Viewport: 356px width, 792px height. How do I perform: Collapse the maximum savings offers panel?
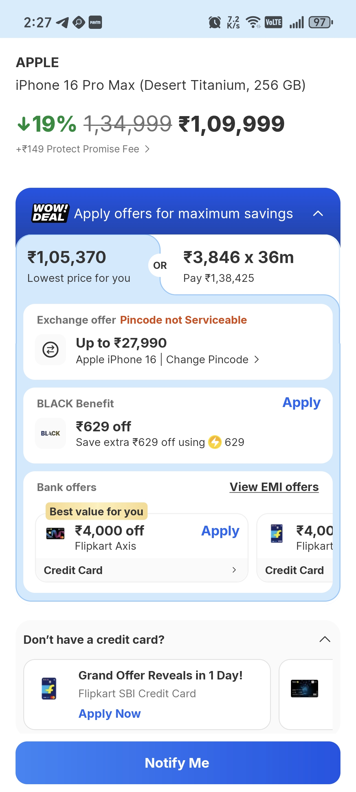click(x=318, y=213)
